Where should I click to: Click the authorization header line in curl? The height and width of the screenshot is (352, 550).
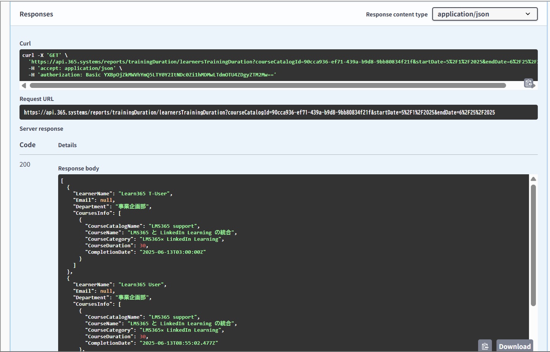tap(152, 75)
